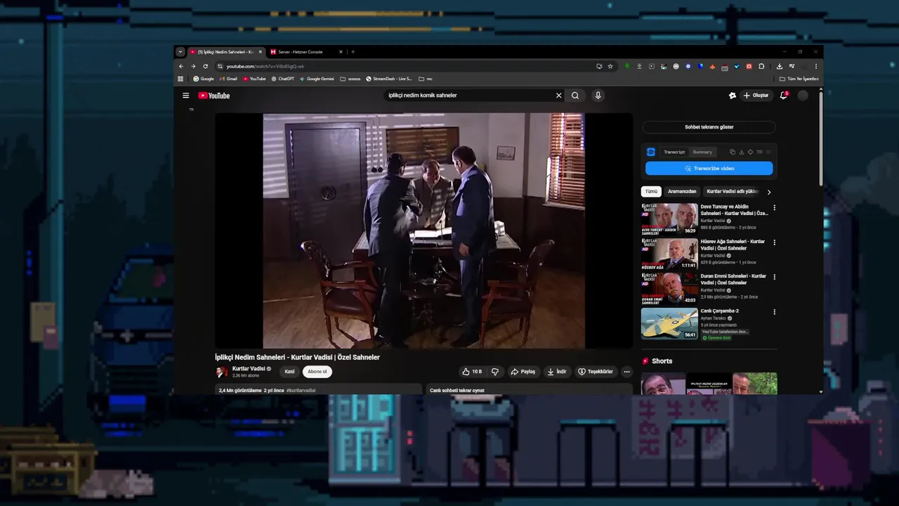Share the video via Paylaş
This screenshot has height=506, width=899.
click(523, 372)
